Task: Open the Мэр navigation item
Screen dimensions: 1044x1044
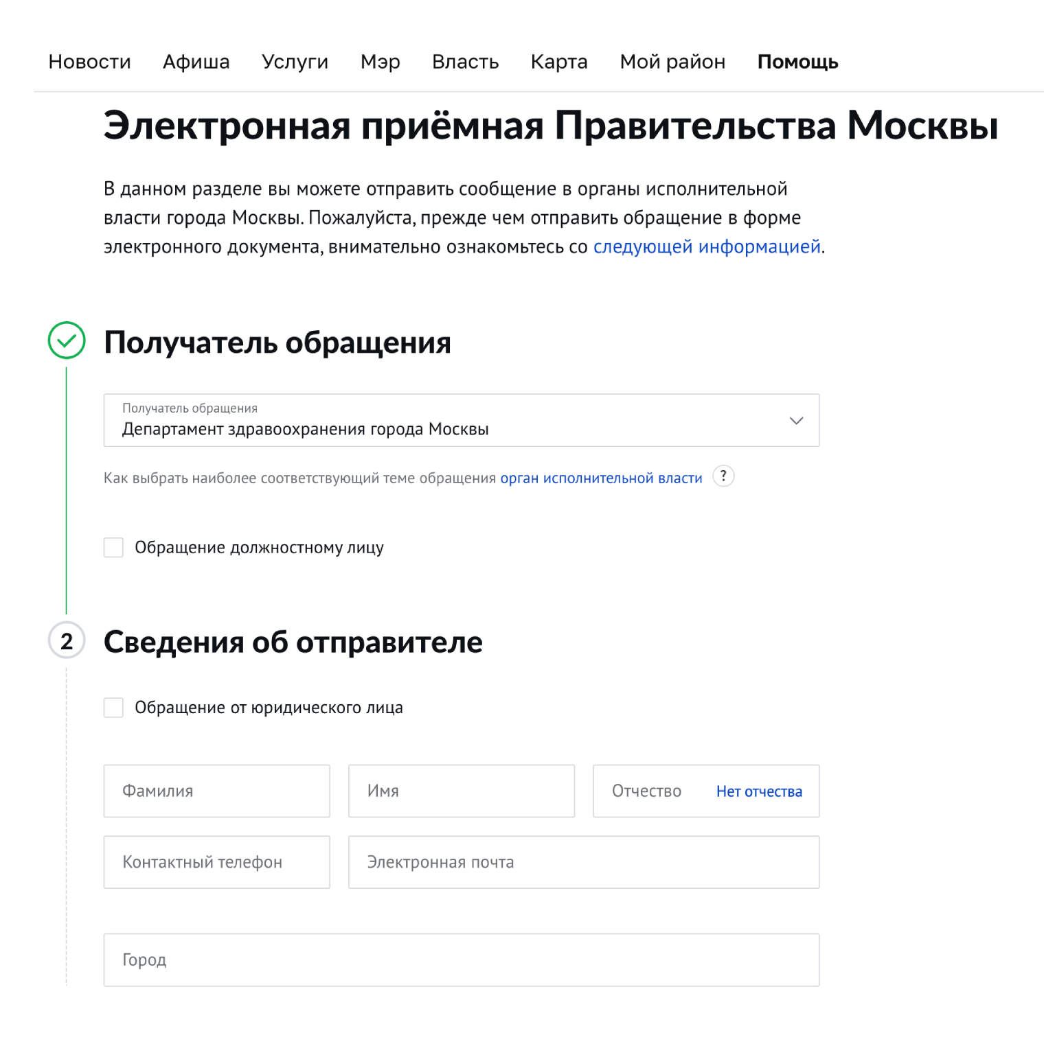Action: (x=380, y=62)
